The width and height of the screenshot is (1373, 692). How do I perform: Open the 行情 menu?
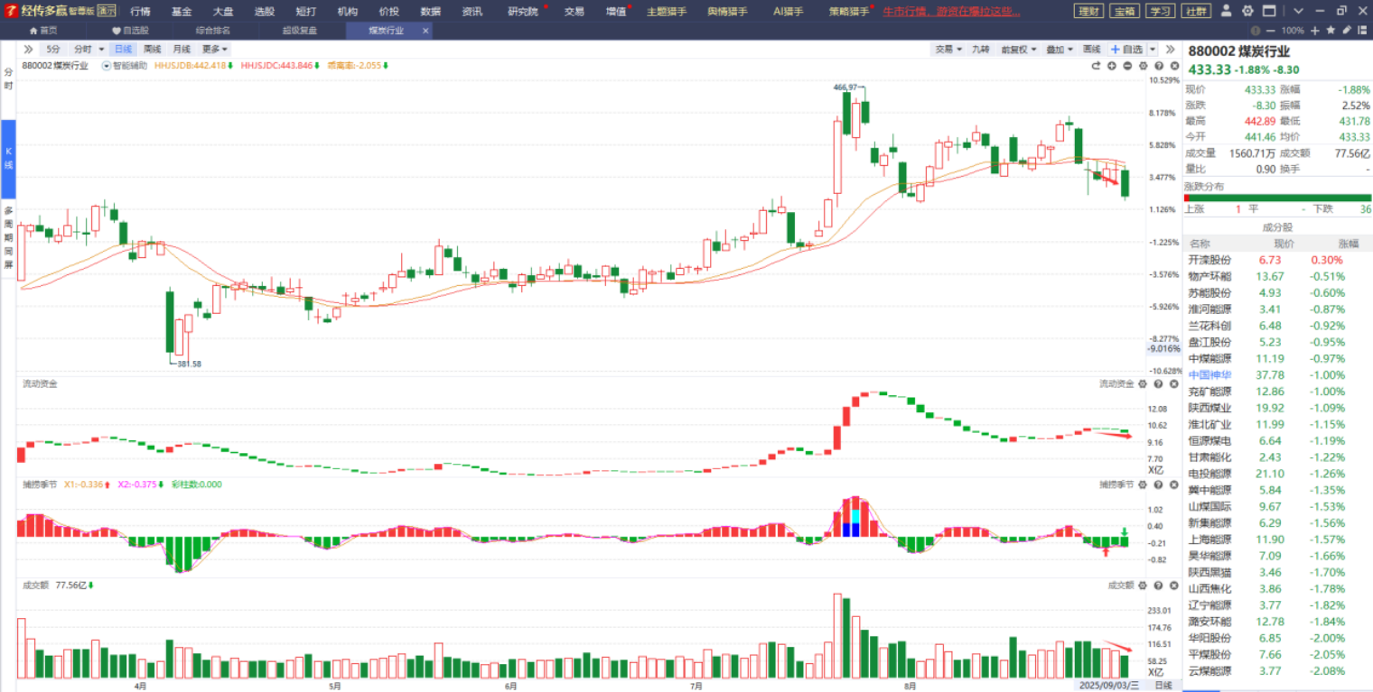(140, 12)
